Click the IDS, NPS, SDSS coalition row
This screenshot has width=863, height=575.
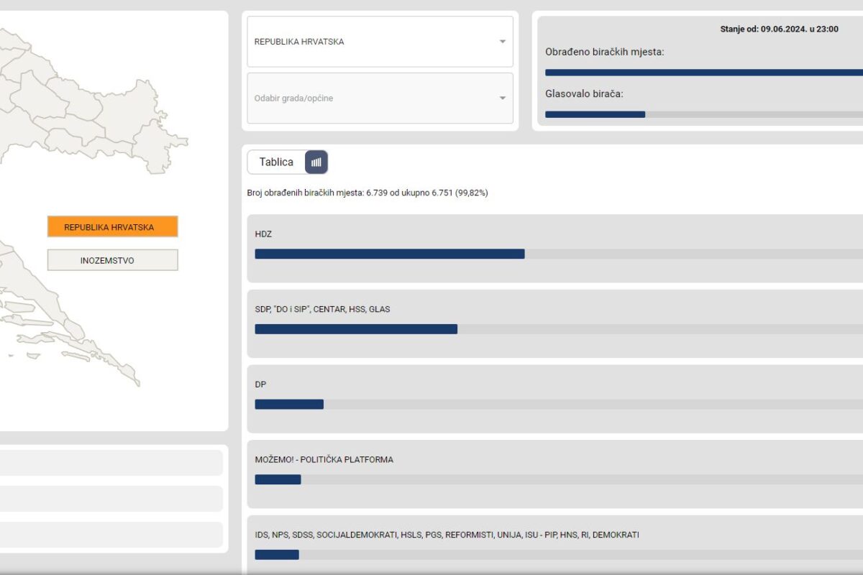click(554, 535)
